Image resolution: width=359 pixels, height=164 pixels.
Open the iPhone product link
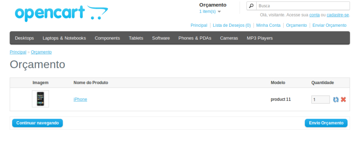coord(80,99)
